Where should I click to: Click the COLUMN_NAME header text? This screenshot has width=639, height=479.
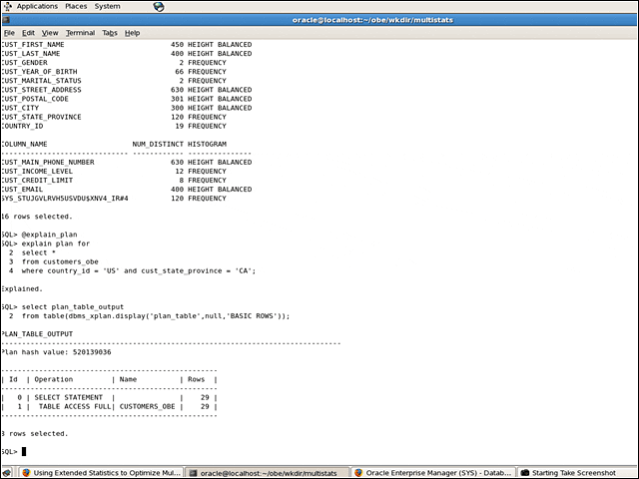[x=24, y=144]
